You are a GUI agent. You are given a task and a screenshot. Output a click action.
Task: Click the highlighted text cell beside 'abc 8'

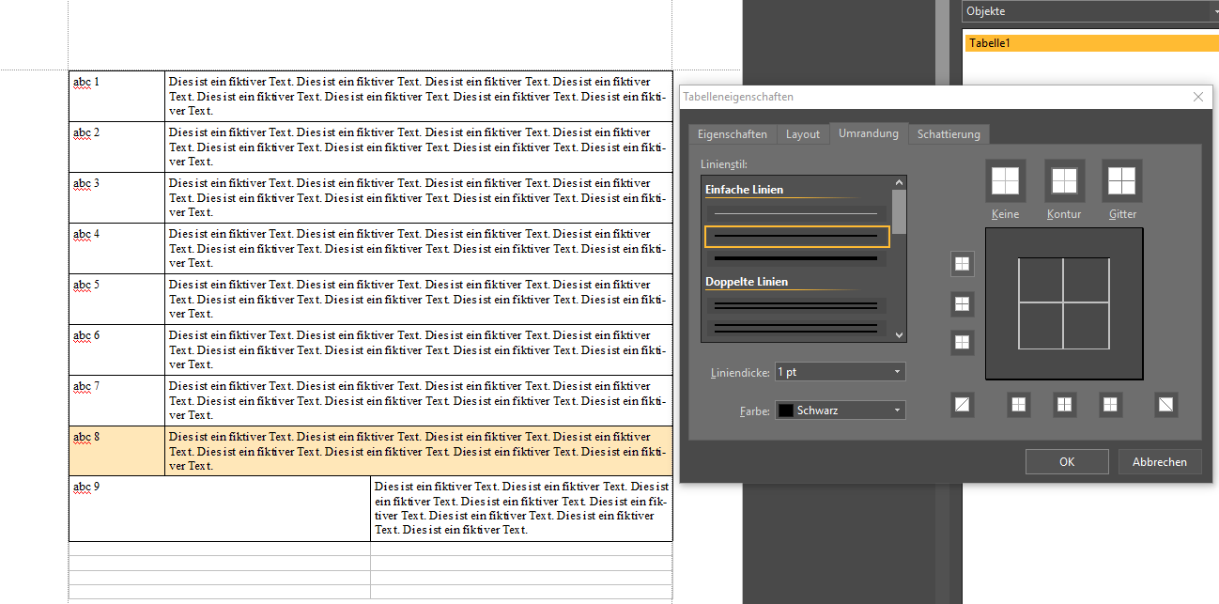coord(419,451)
